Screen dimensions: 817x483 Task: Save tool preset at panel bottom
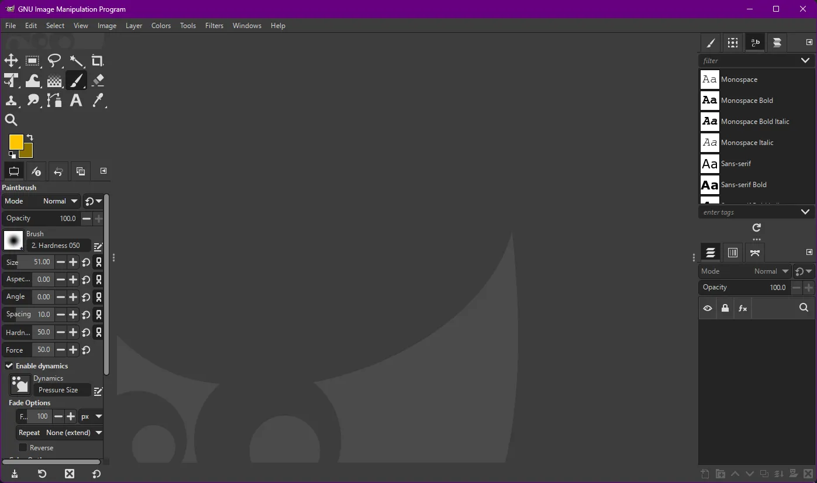[x=14, y=474]
